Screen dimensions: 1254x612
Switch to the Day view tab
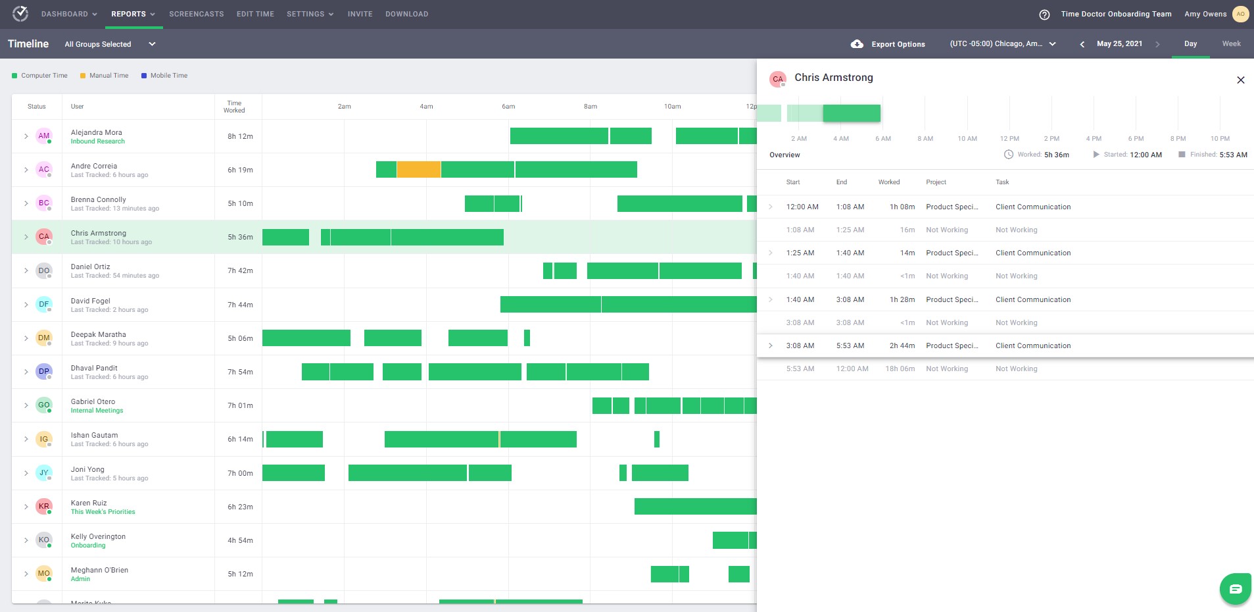(1190, 44)
